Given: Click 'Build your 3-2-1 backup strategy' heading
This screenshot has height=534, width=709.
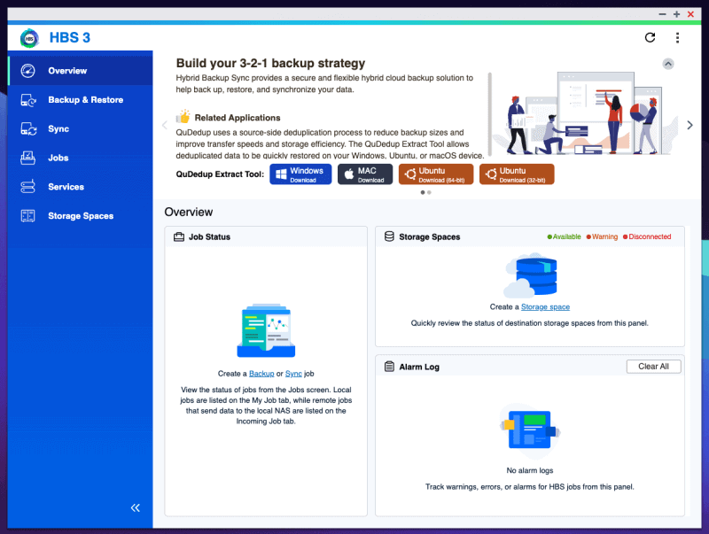Looking at the screenshot, I should [x=270, y=63].
